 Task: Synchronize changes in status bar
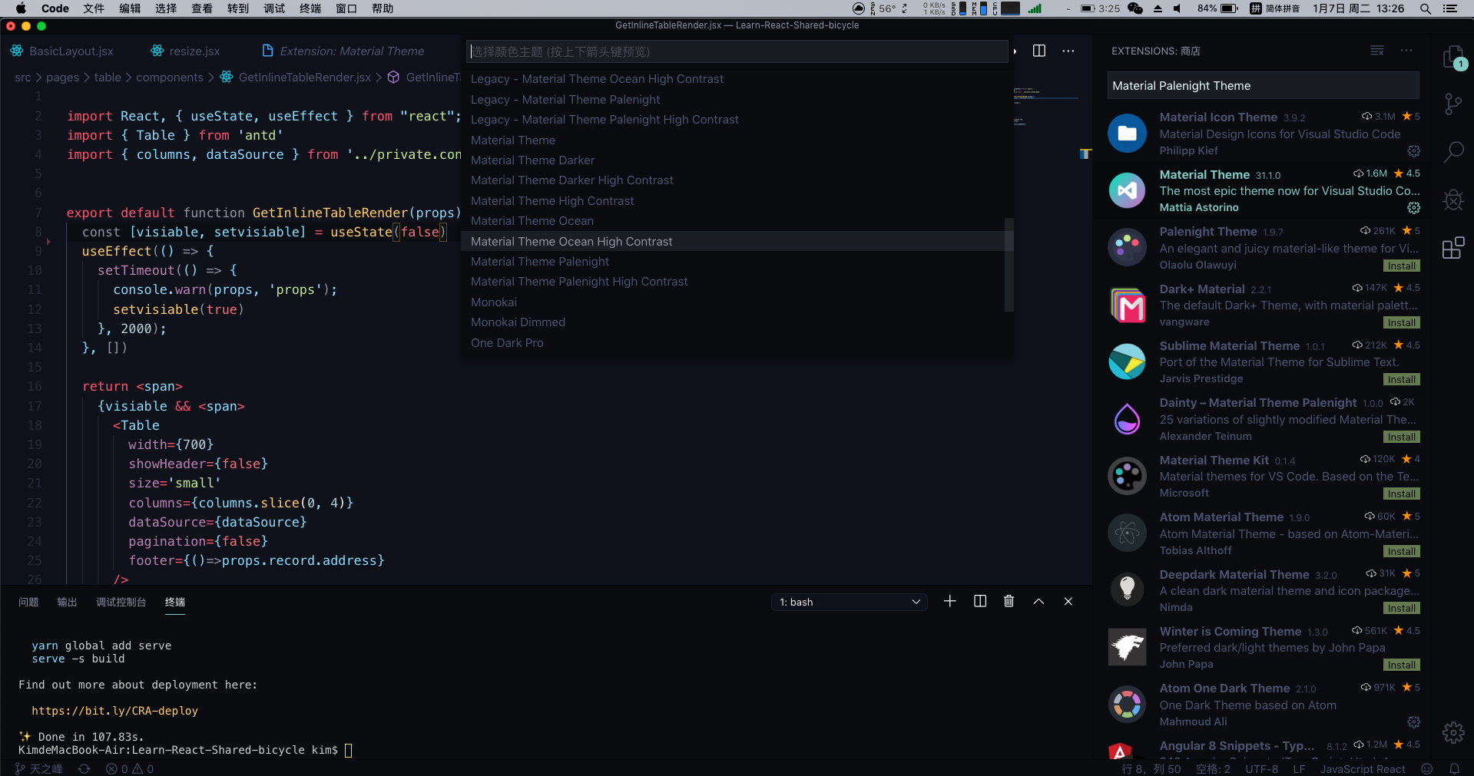pos(84,769)
